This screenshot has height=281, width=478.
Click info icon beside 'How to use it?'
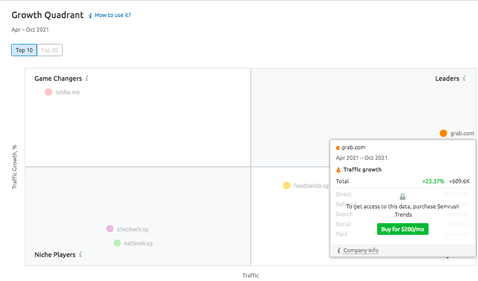tap(90, 16)
